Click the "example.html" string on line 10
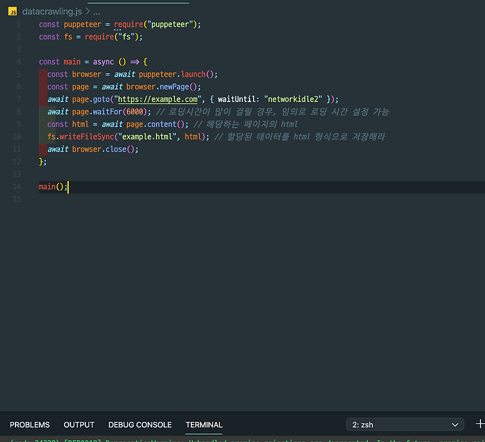Screen dimensions: 485x442 [x=147, y=136]
